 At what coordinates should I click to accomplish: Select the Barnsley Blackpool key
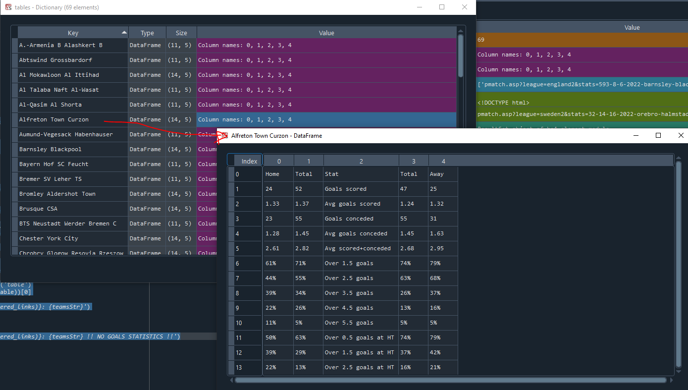click(x=73, y=149)
